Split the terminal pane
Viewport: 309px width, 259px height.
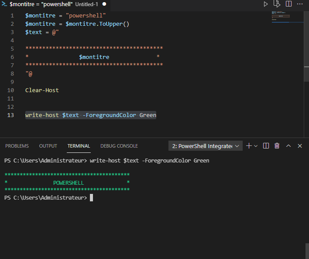[x=266, y=146]
